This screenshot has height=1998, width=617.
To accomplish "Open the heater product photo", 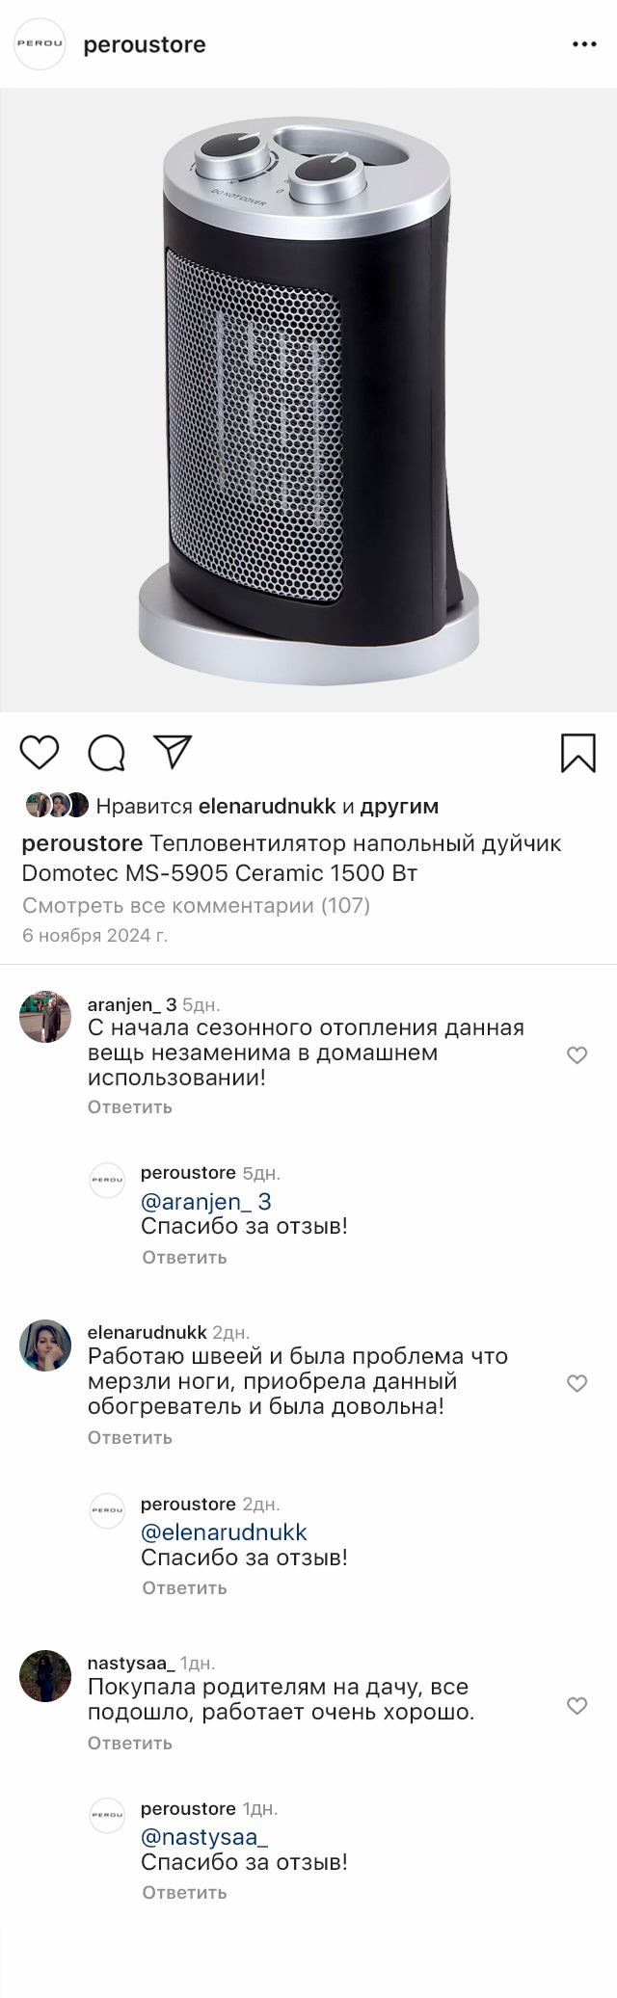I will 308,400.
